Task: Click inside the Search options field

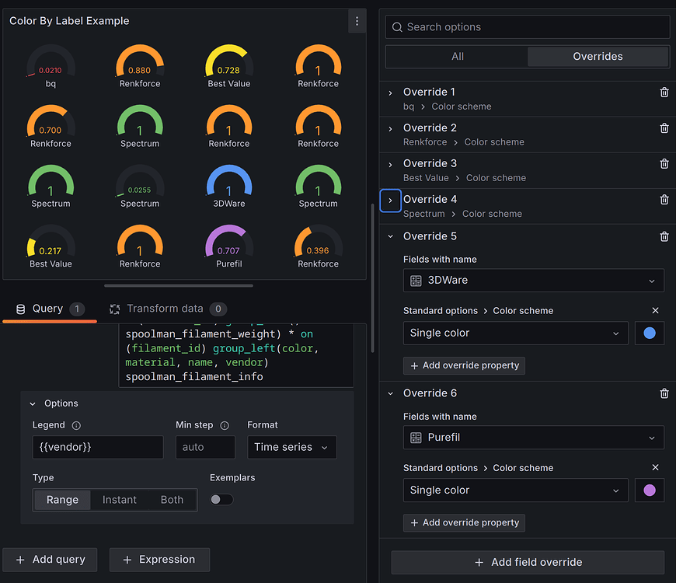Action: coord(528,26)
